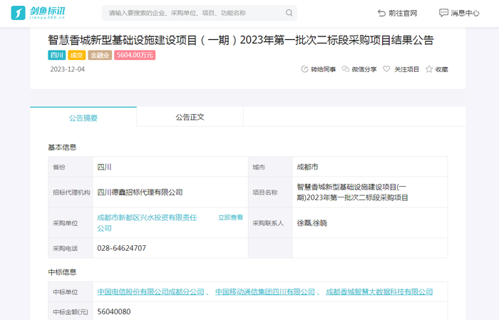Click the WeChat share icon

click(346, 69)
